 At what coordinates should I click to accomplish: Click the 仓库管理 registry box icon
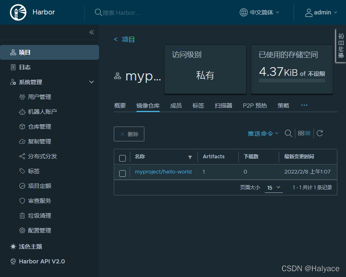[22, 127]
